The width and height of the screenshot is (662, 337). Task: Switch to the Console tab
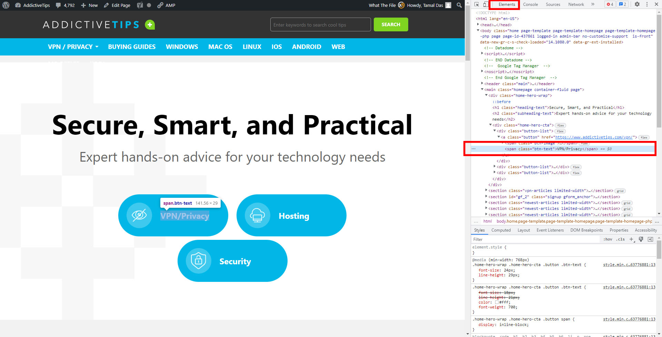[x=530, y=4]
